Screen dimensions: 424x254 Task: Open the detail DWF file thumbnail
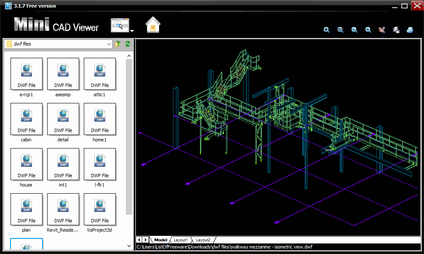(63, 119)
